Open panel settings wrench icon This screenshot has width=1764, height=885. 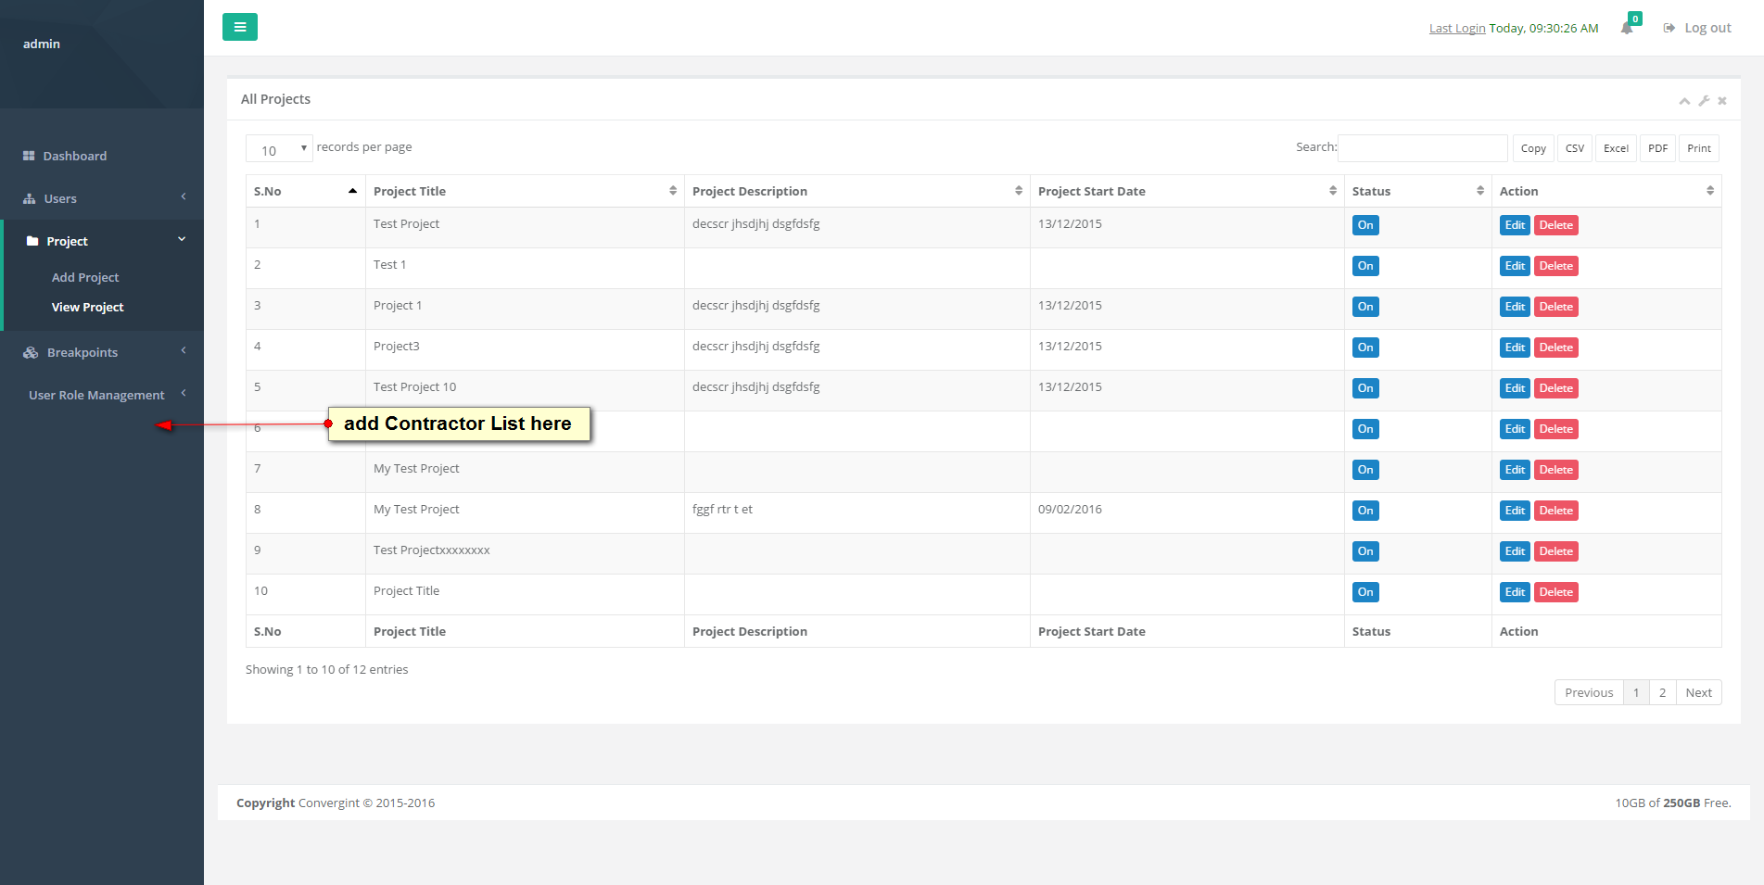click(x=1704, y=101)
